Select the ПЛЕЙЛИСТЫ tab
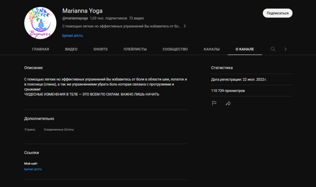The height and width of the screenshot is (187, 316). click(x=135, y=49)
